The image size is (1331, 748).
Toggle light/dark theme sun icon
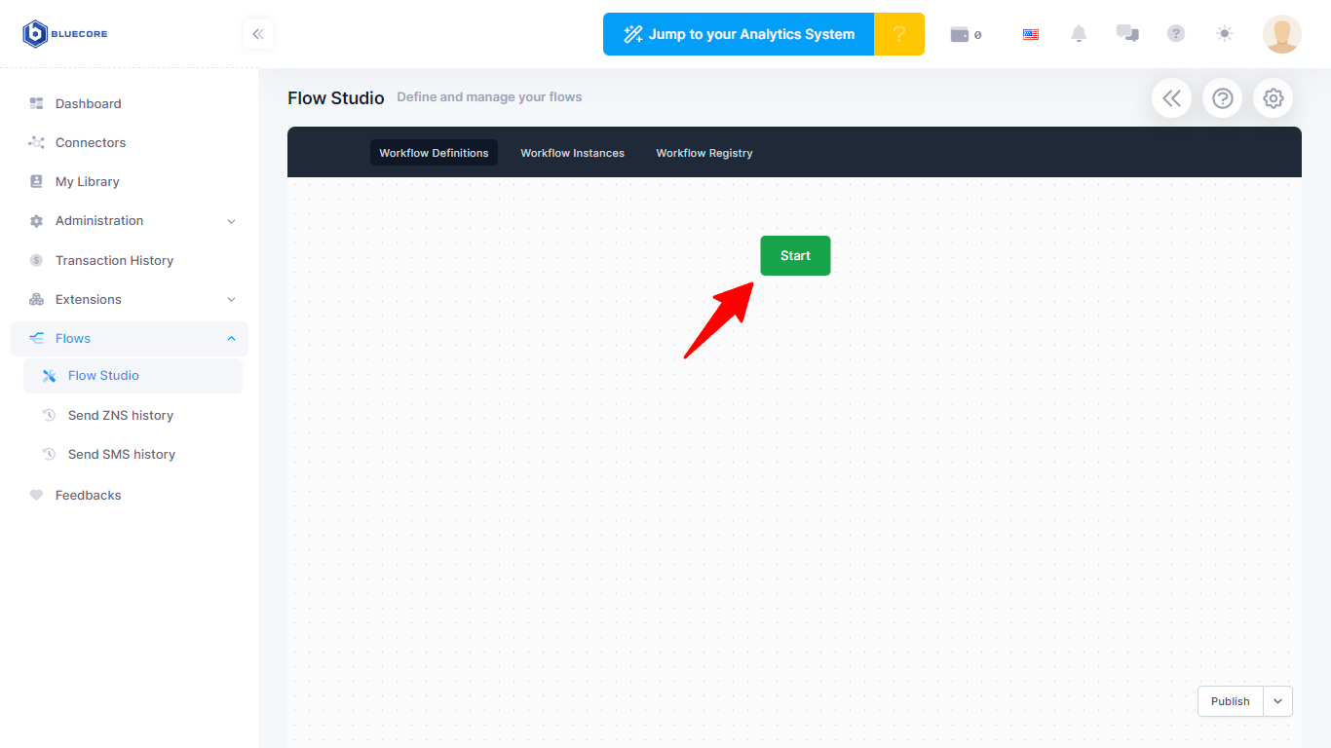pos(1225,33)
